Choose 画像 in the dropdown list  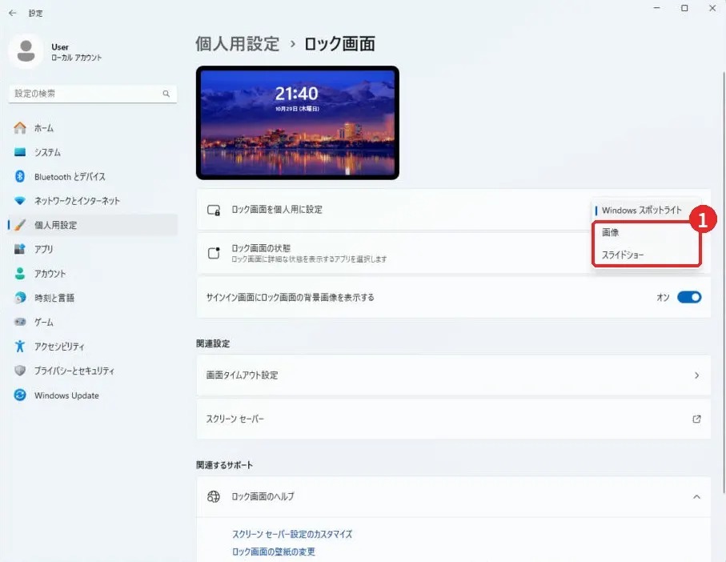[x=647, y=232]
